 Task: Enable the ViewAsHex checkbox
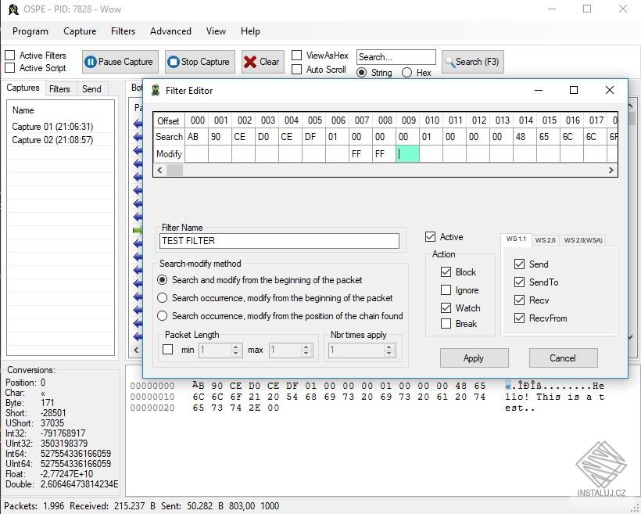tap(295, 56)
